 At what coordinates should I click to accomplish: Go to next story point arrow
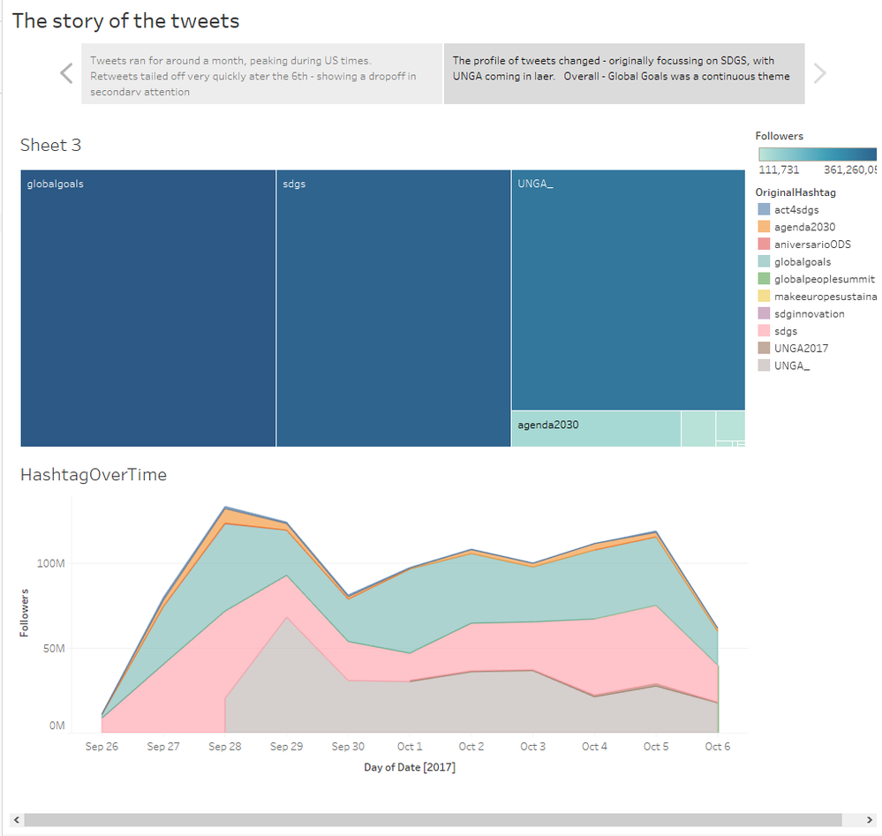coord(819,73)
